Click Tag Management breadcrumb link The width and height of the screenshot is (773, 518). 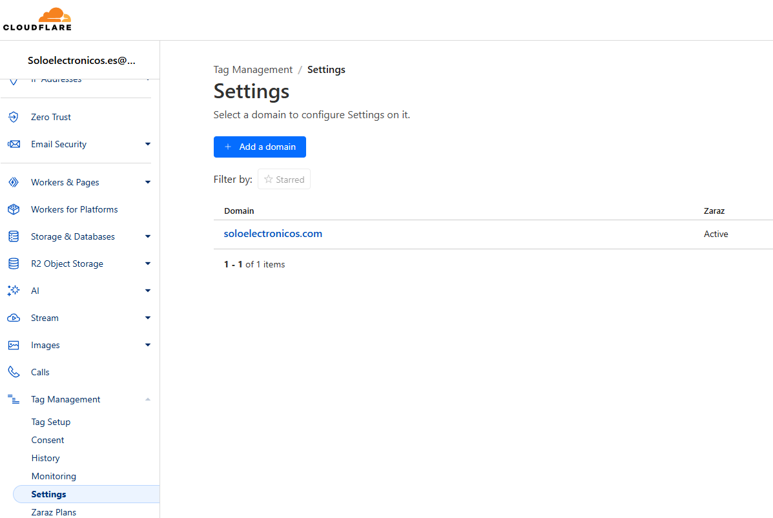click(253, 70)
